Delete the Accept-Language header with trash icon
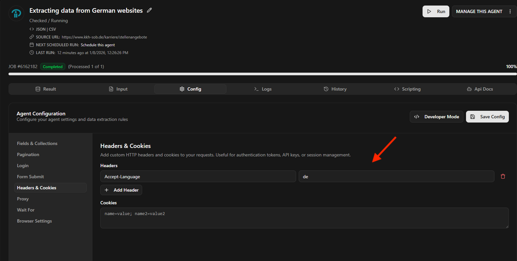517x261 pixels. click(x=503, y=176)
